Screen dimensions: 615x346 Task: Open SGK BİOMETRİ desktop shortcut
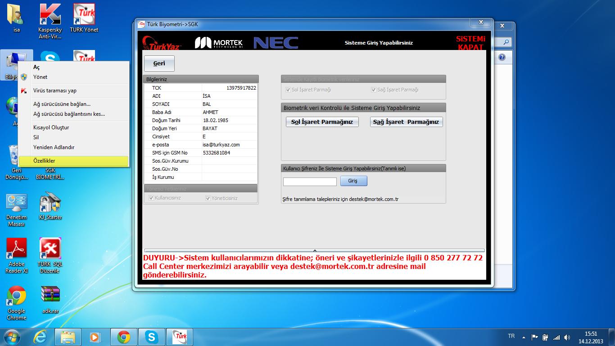[50, 174]
